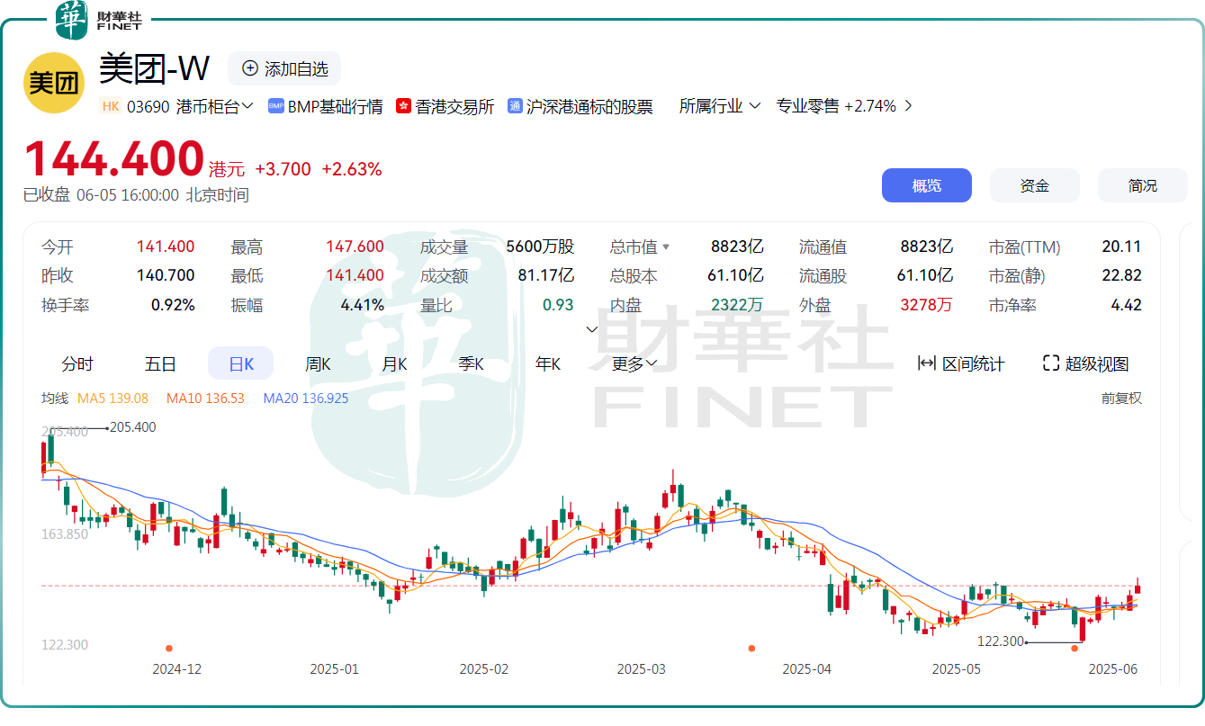Image resolution: width=1205 pixels, height=726 pixels.
Task: Click the 美团-W stock title
Action: tap(154, 68)
